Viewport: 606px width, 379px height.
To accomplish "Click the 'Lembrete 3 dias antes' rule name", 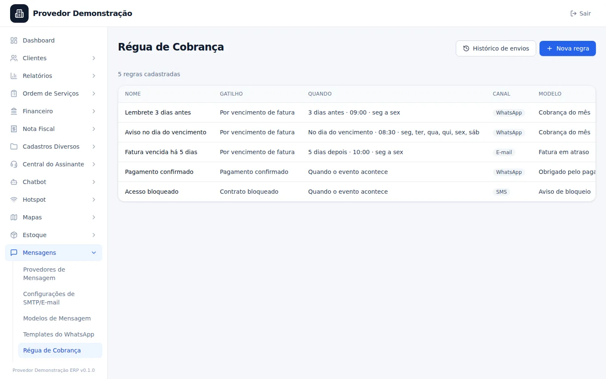I will (x=158, y=112).
